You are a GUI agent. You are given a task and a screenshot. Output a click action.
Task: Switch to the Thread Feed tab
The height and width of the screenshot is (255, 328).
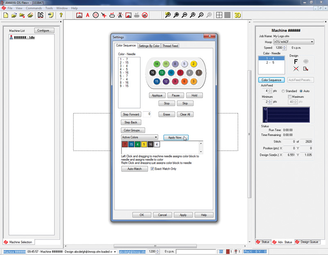(x=170, y=46)
